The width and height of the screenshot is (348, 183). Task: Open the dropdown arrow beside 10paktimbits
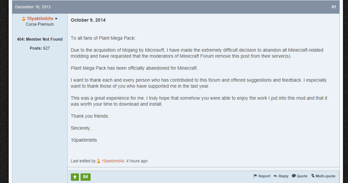coord(56,19)
